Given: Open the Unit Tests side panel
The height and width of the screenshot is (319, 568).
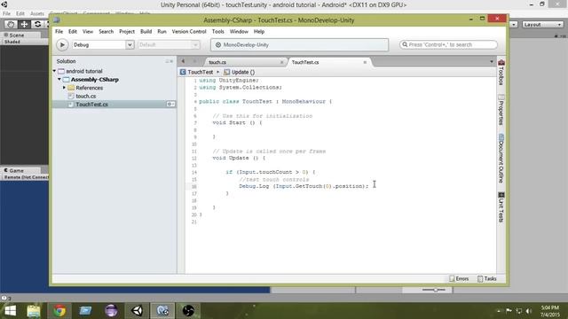Looking at the screenshot, I should pos(501,207).
